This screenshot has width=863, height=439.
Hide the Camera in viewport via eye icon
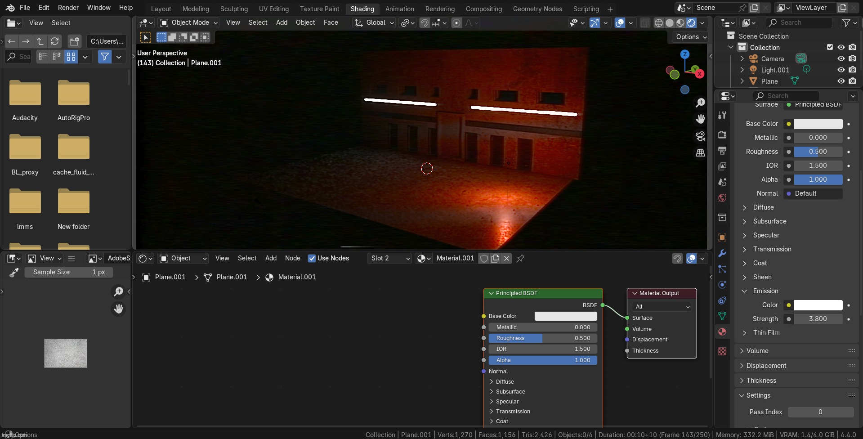coord(841,58)
